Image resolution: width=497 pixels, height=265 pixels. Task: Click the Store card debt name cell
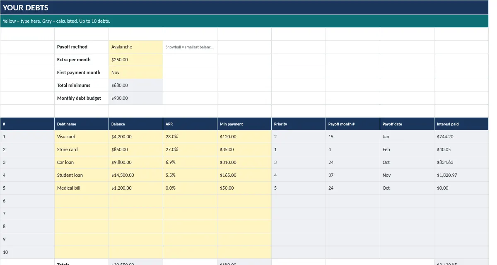pyautogui.click(x=82, y=149)
